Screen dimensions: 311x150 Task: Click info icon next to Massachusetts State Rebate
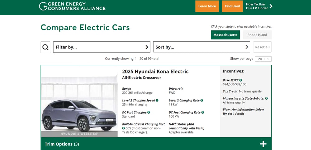tap(267, 98)
